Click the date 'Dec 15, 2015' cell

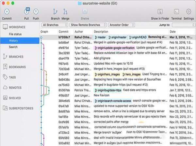(x=181, y=106)
